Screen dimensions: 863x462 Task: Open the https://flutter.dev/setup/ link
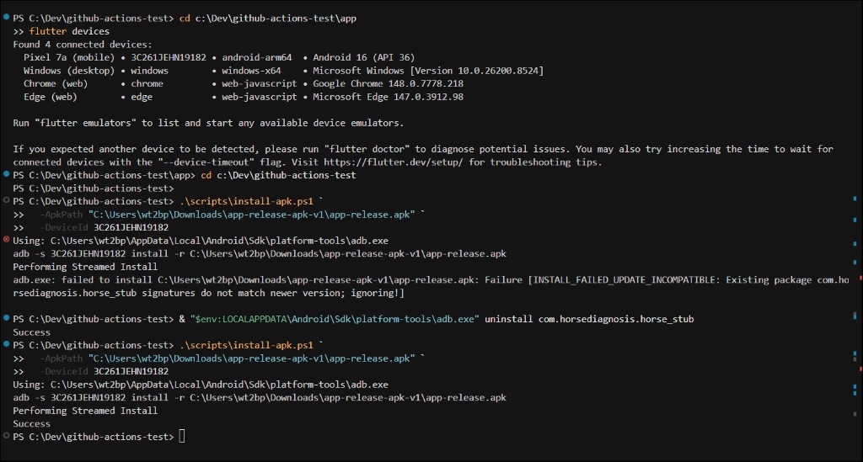393,162
